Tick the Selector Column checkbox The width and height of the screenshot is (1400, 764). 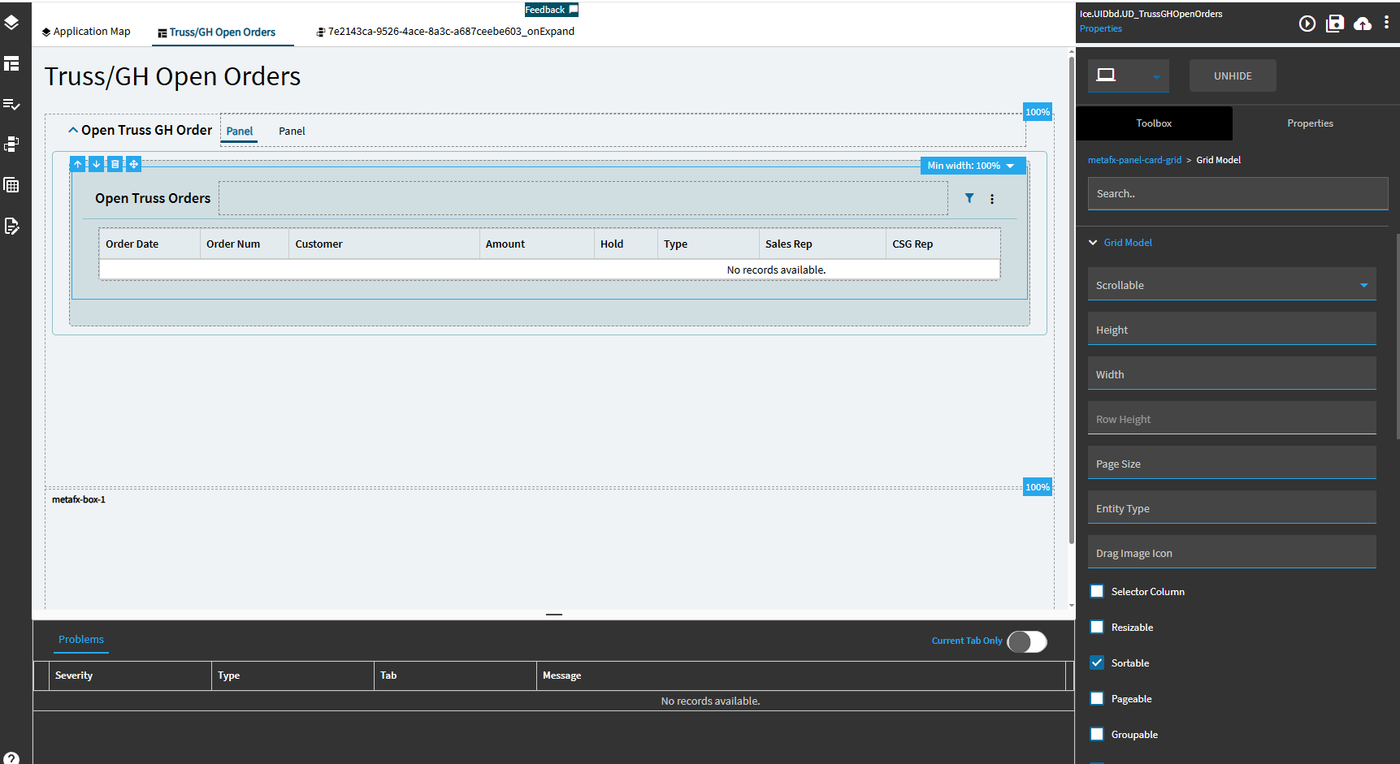click(1097, 591)
